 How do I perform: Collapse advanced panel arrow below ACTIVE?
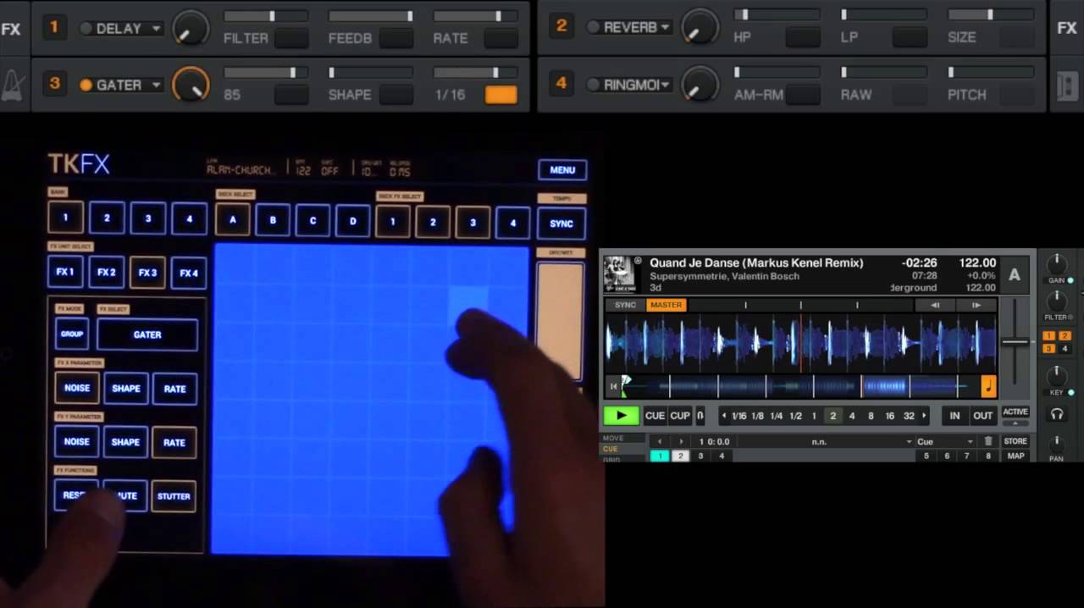pyautogui.click(x=1015, y=423)
